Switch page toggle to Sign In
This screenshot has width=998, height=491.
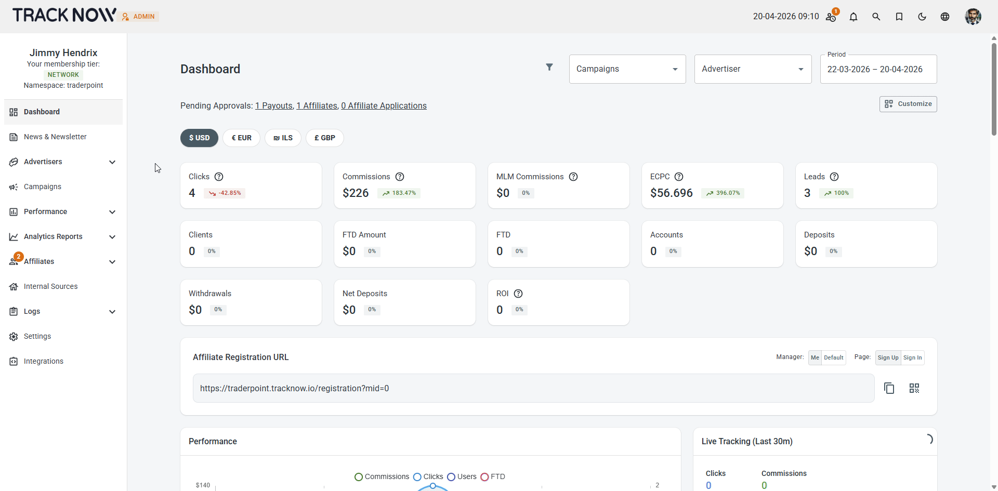913,357
